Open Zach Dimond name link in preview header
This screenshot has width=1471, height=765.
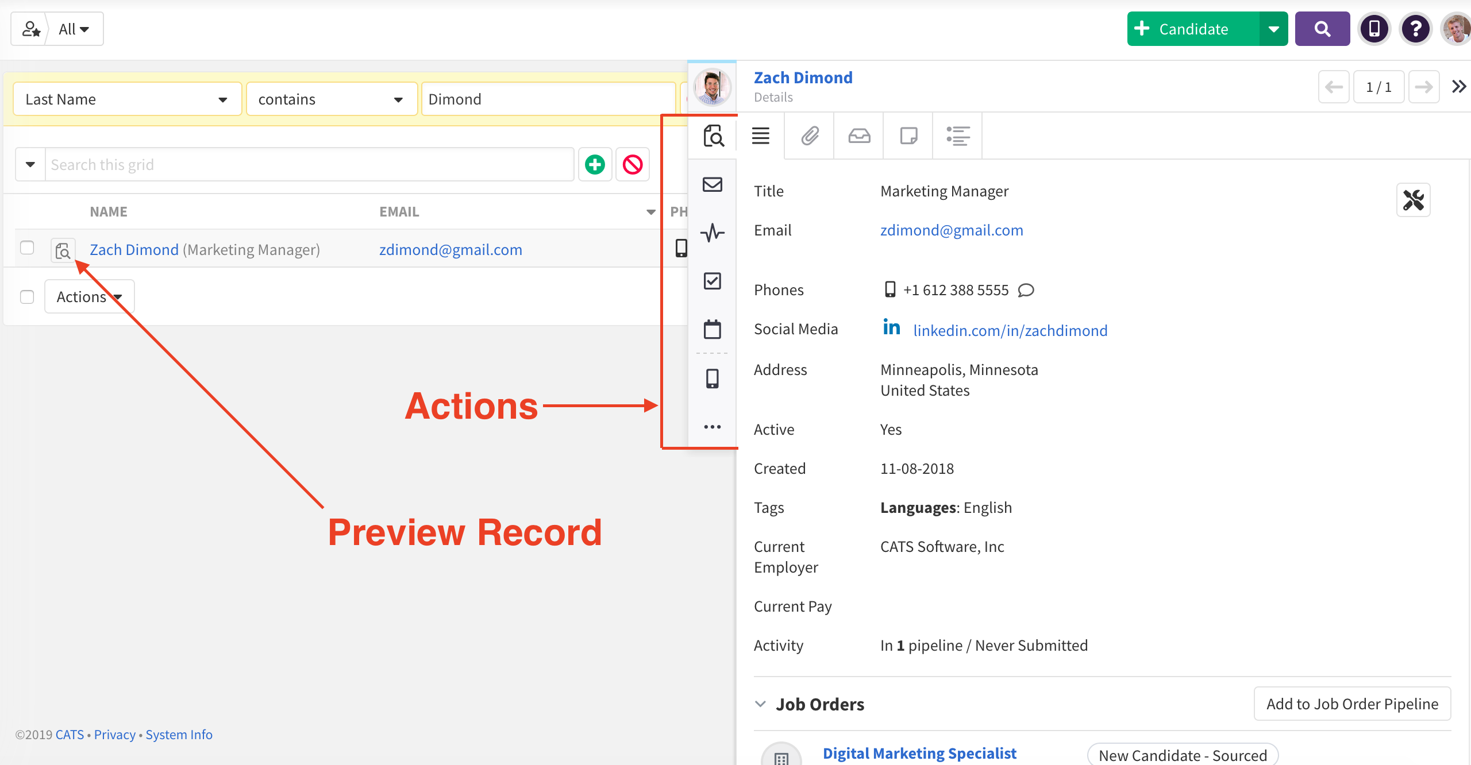pos(803,78)
